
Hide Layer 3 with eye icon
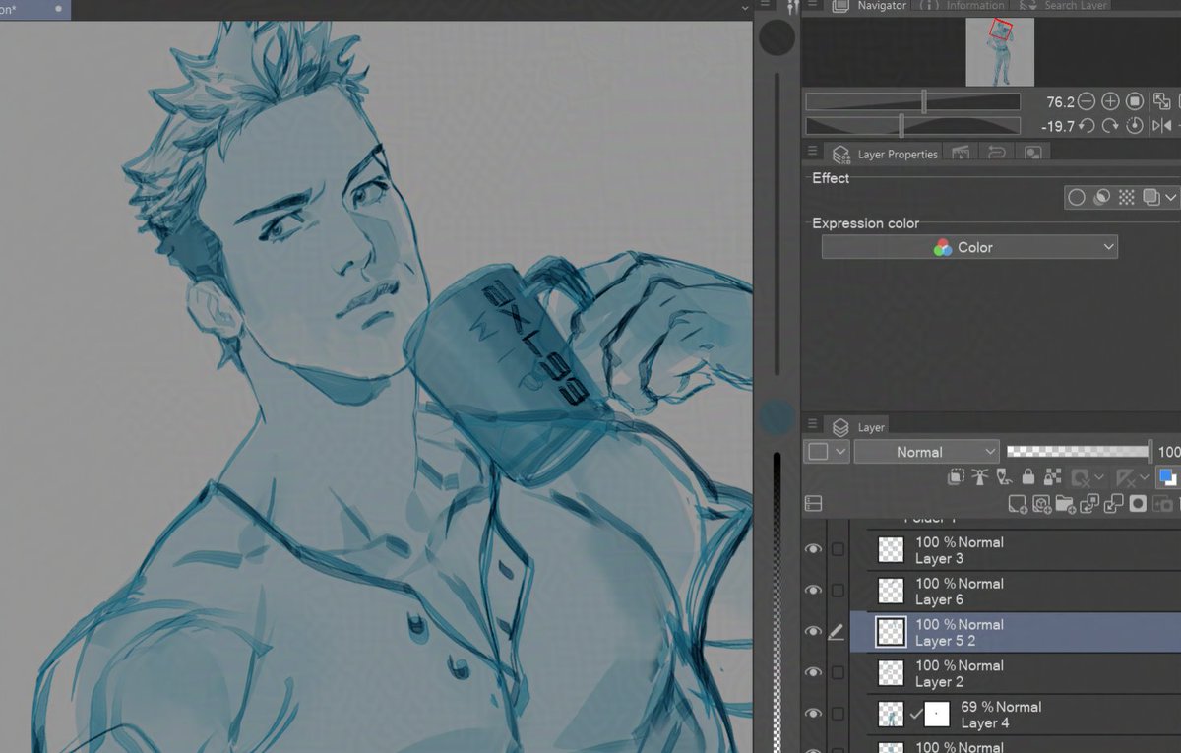point(813,549)
